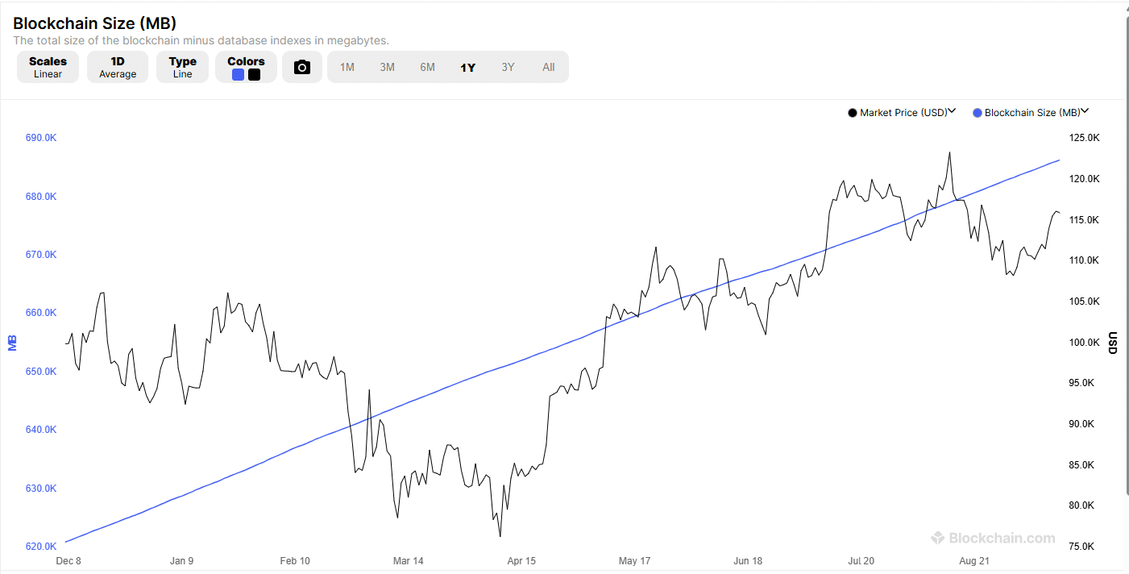Image resolution: width=1129 pixels, height=574 pixels.
Task: Select the 6M range tab
Action: (x=427, y=67)
